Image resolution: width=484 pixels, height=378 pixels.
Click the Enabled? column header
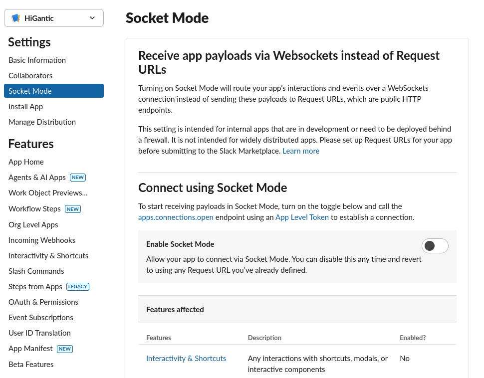[413, 338]
